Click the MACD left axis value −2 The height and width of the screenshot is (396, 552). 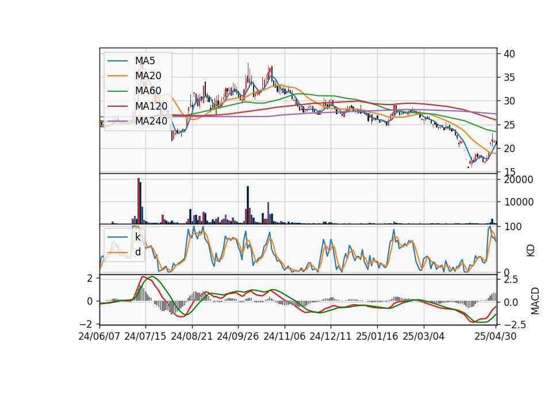coord(87,324)
